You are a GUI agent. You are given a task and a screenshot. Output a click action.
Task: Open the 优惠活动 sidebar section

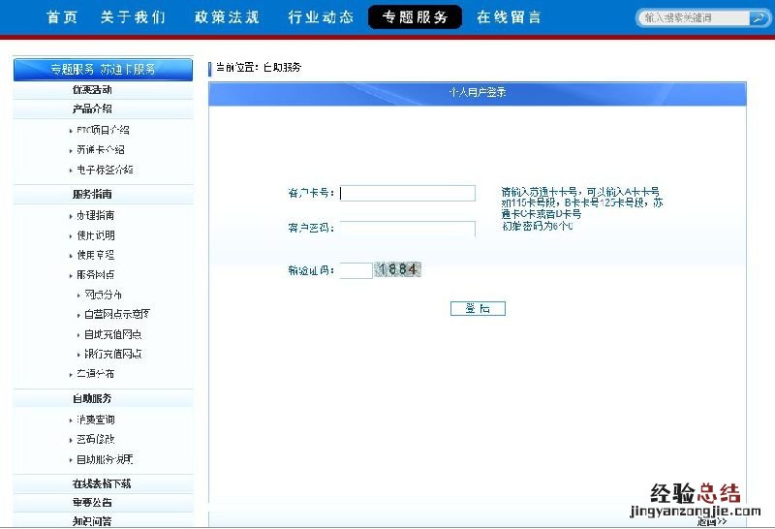(92, 90)
